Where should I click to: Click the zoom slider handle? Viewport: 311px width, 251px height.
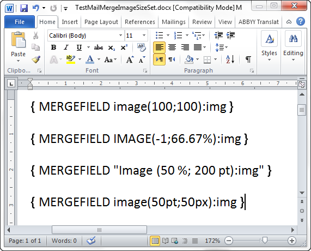265,240
